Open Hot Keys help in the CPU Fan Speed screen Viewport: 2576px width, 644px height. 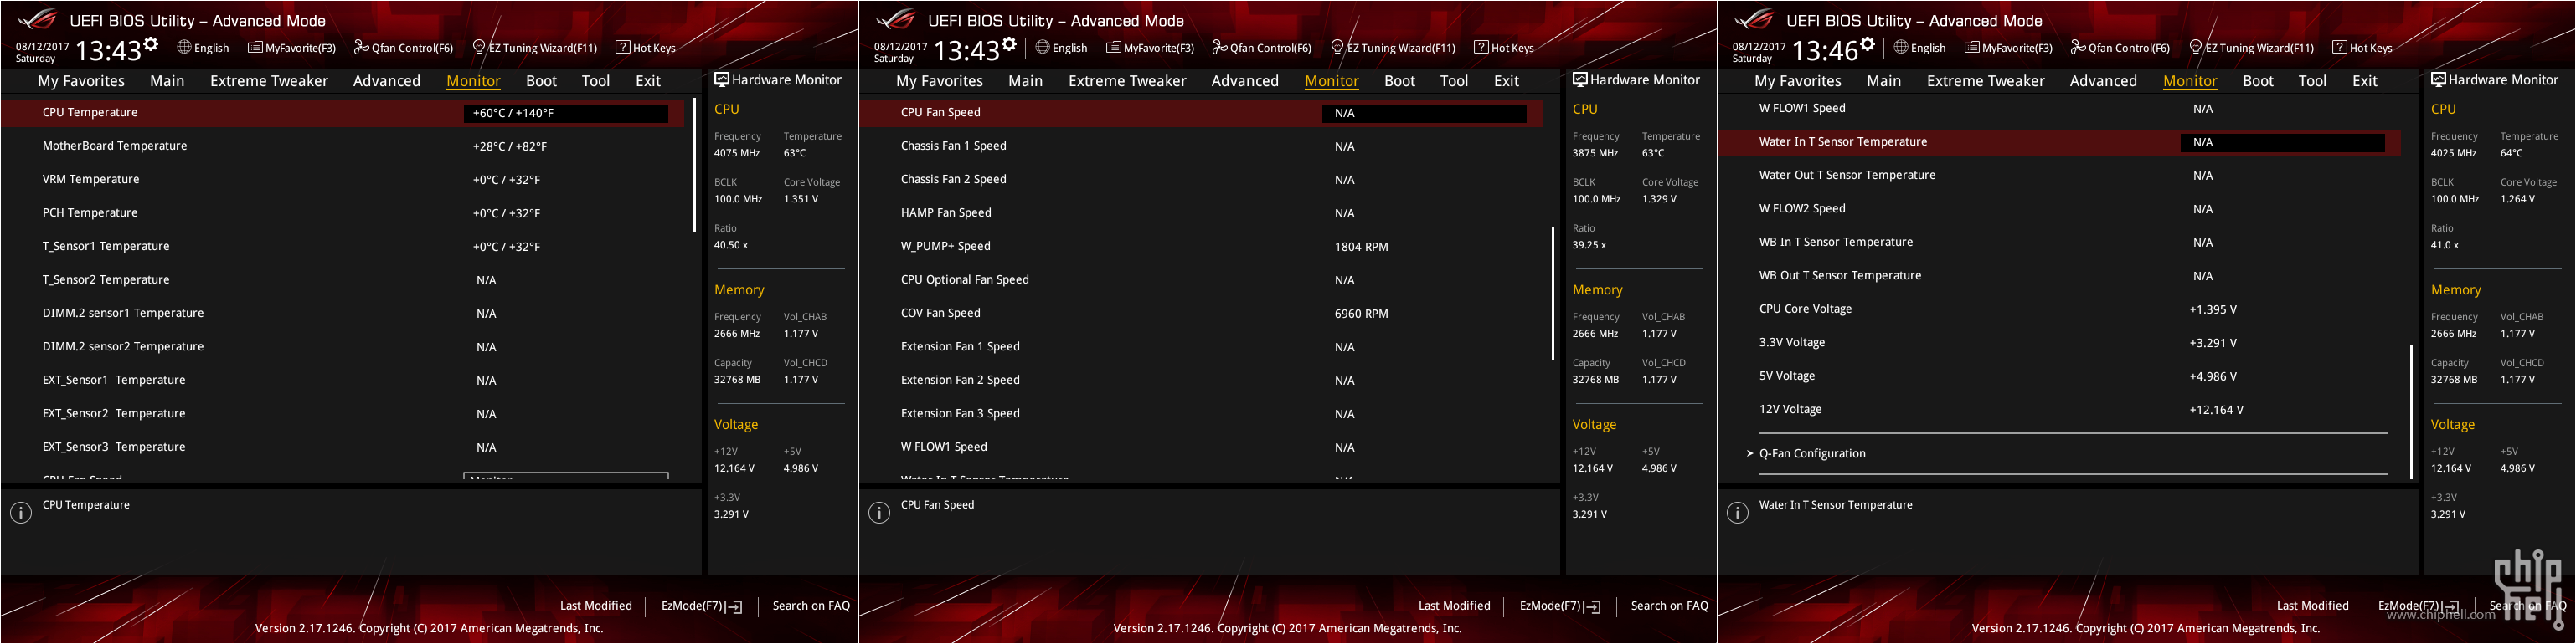click(x=1503, y=47)
